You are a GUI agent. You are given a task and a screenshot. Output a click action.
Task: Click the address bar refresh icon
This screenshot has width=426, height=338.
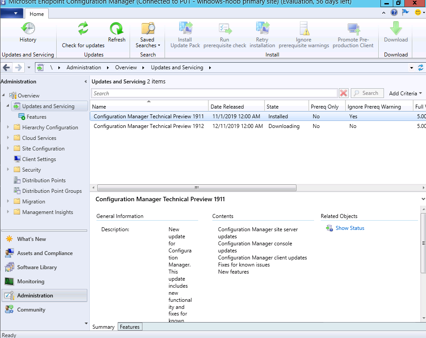(421, 68)
